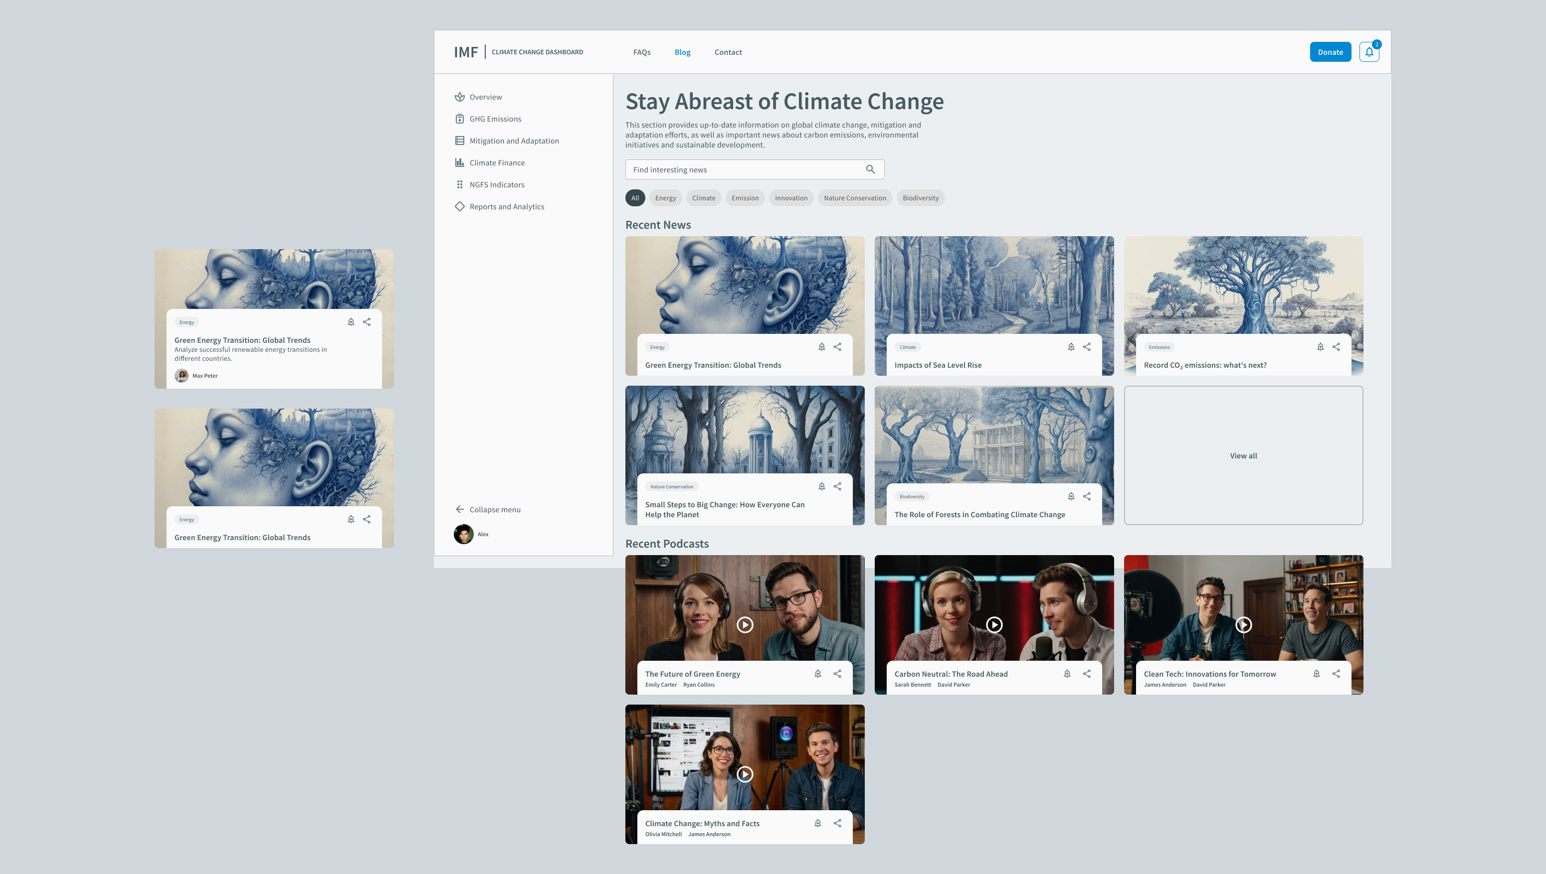Collapse the sidebar menu
This screenshot has width=1546, height=874.
pos(488,510)
